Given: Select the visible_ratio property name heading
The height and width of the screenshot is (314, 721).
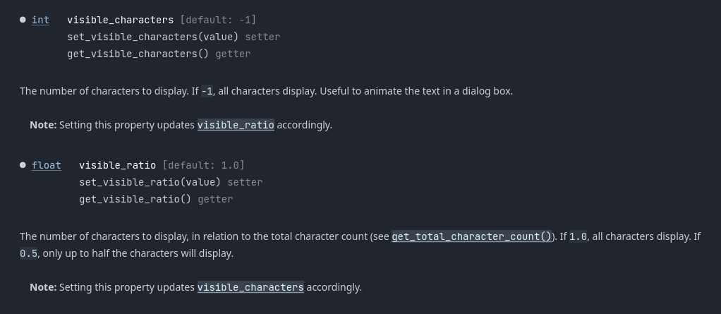Looking at the screenshot, I should pyautogui.click(x=118, y=165).
